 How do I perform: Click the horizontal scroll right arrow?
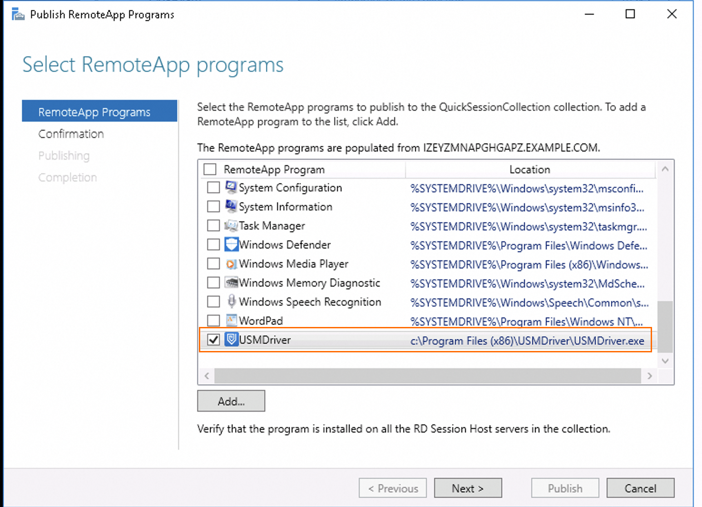point(650,375)
